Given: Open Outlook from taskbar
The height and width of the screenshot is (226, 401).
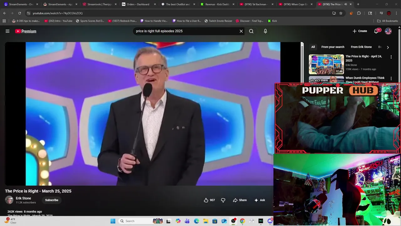Looking at the screenshot, I should [x=224, y=221].
